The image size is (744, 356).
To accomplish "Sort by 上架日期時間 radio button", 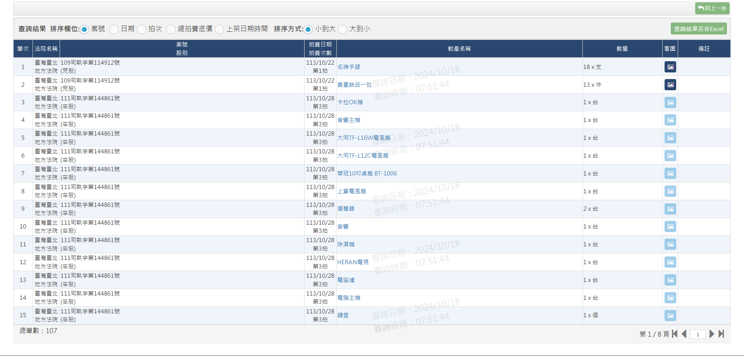I will tap(219, 29).
